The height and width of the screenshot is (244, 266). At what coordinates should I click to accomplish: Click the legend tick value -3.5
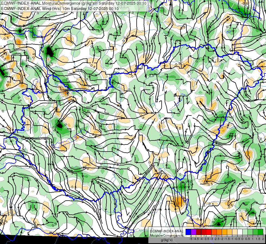click(x=206, y=239)
